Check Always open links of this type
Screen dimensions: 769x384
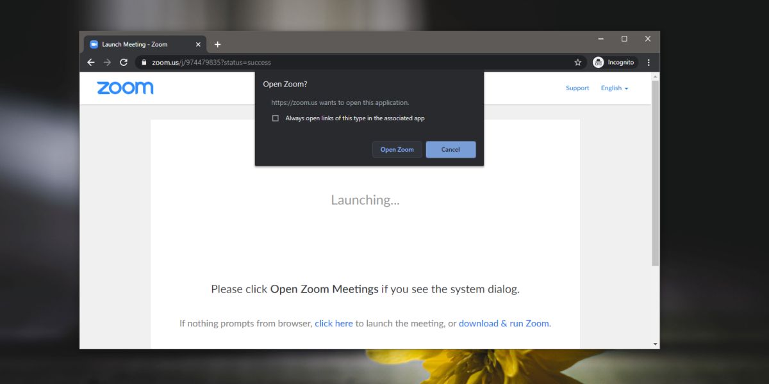[276, 118]
